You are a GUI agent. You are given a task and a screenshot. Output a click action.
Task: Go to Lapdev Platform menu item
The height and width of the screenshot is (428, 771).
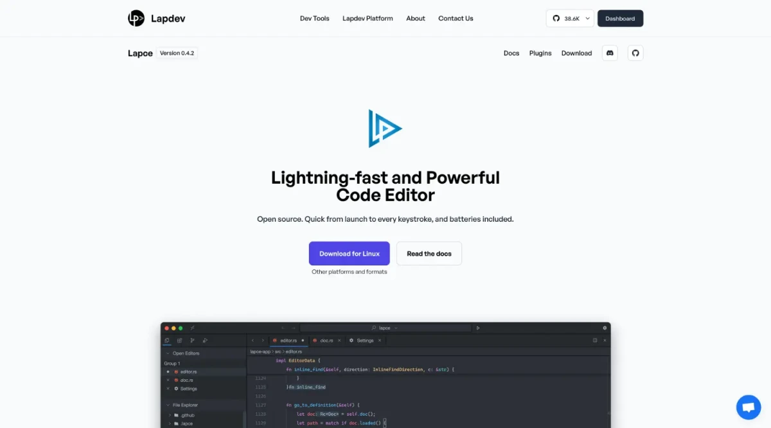[368, 19]
